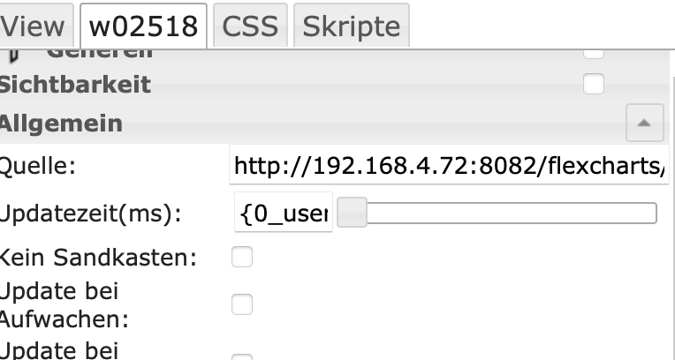675x360 pixels.
Task: Click into the Quelle URL field
Action: (449, 165)
